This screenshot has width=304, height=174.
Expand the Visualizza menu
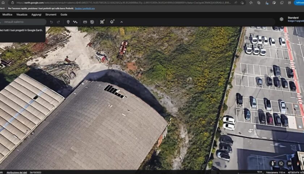pyautogui.click(x=22, y=14)
